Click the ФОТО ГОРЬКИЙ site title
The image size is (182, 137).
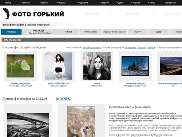click(38, 14)
